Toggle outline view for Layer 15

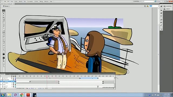tap(15, 78)
